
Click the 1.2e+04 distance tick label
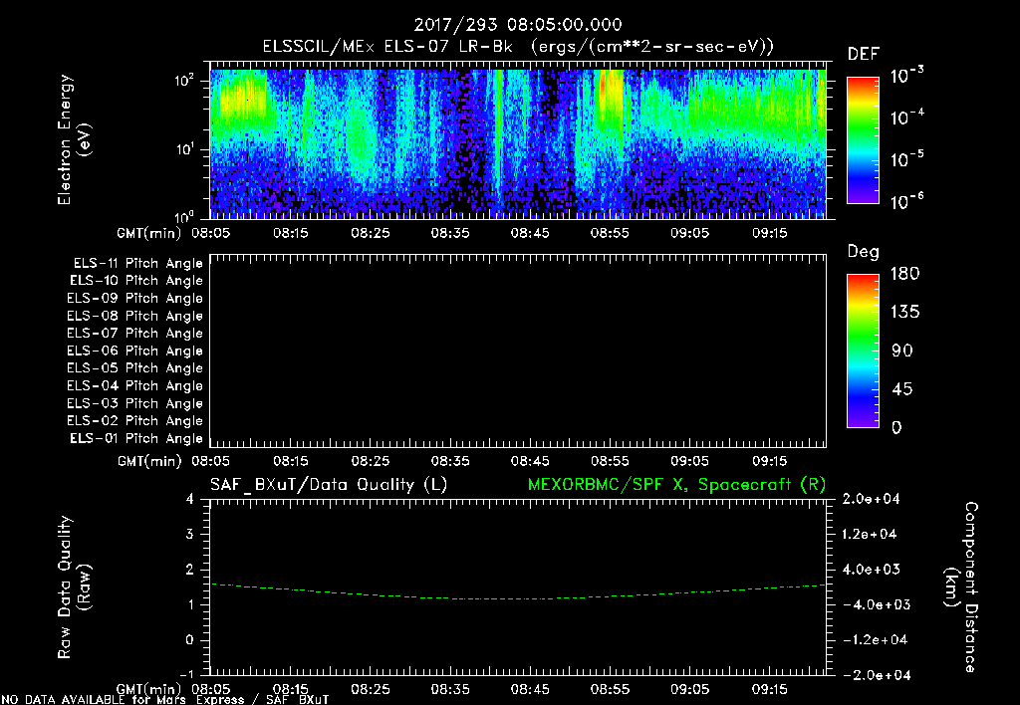(x=871, y=534)
